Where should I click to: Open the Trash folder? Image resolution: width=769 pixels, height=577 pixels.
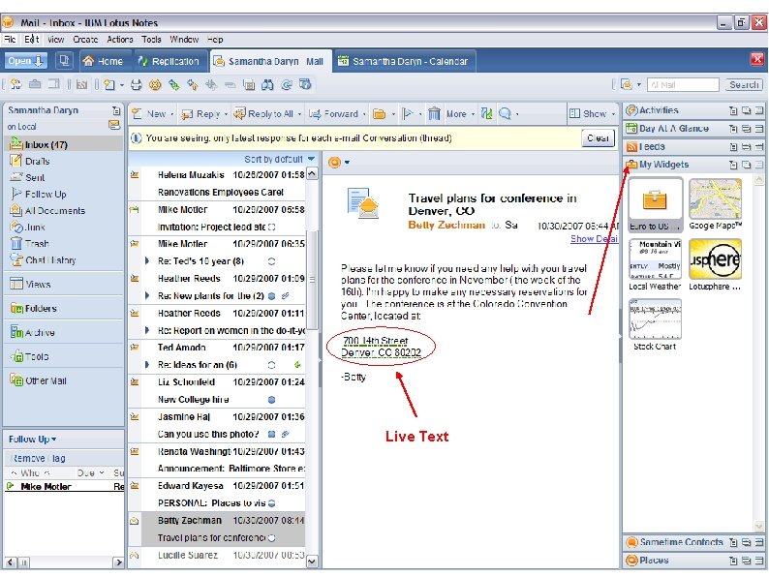pos(37,244)
